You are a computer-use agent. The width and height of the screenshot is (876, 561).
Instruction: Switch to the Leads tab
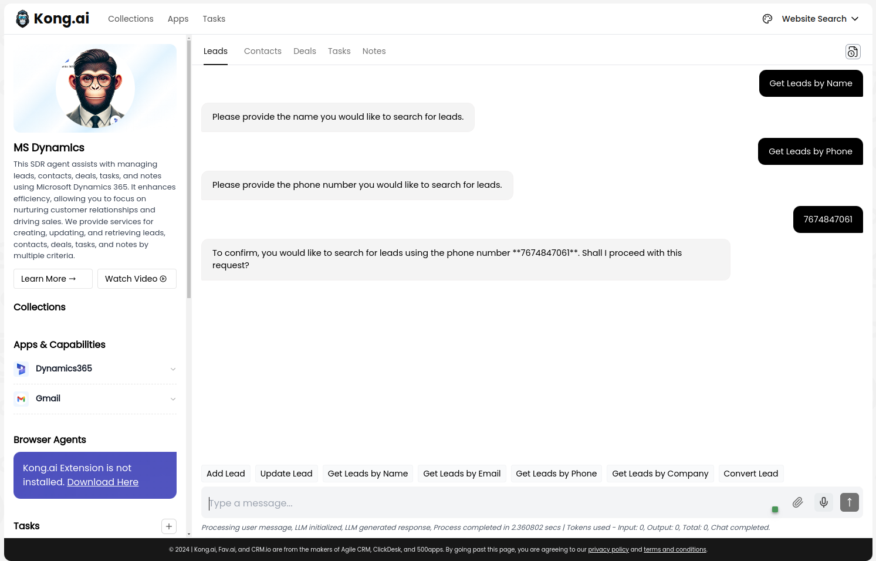(215, 51)
